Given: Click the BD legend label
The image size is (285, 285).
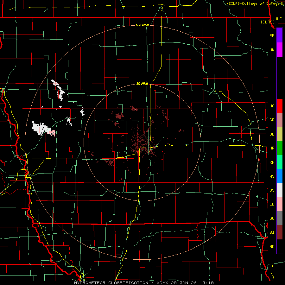Looking at the screenshot, I should click(272, 134).
